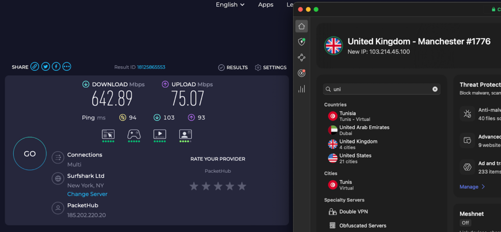Clear the server search field
Screen dimensions: 501x232
(435, 89)
